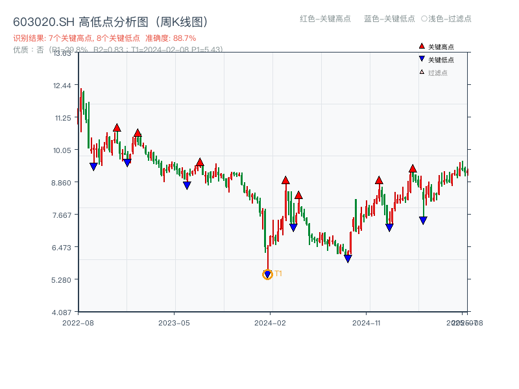The height and width of the screenshot is (389, 519).
Task: Click the lowest blue key-low triangle near the 2024 bottom
Action: pyautogui.click(x=267, y=275)
